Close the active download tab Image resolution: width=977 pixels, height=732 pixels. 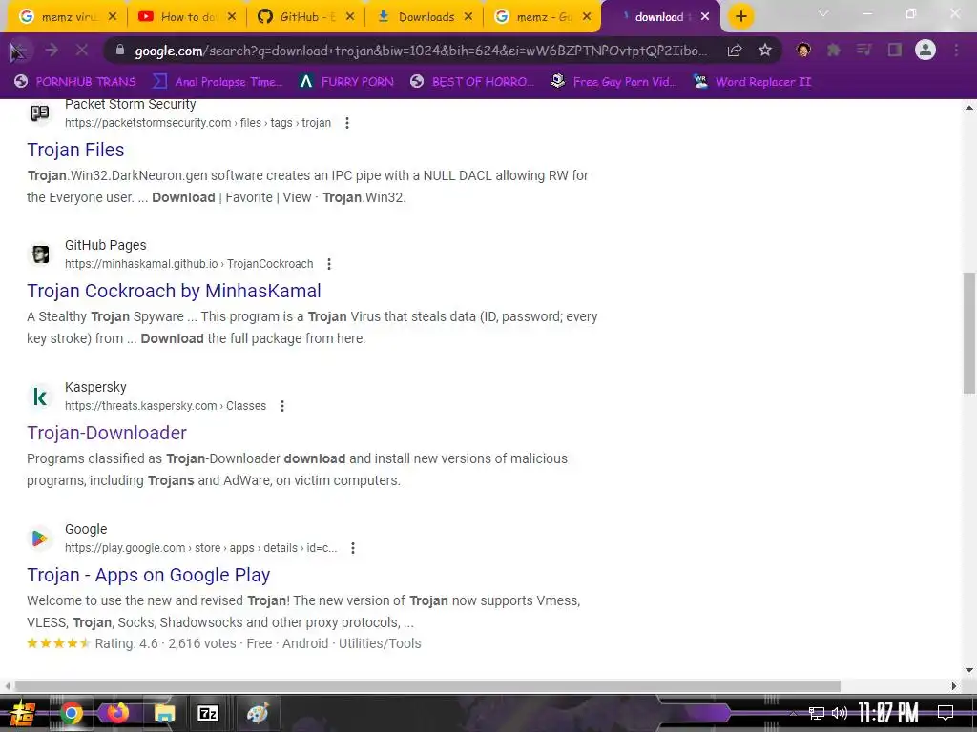pos(705,17)
